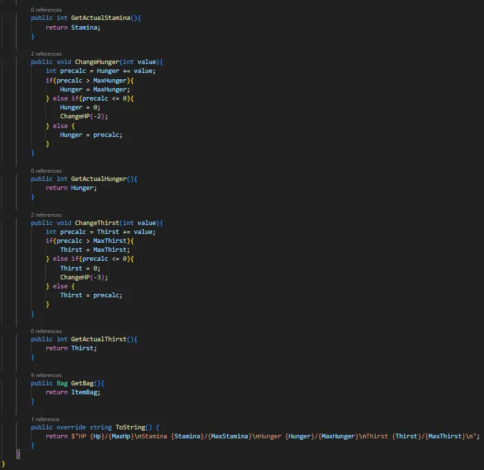Viewport: 484px width, 470px height.
Task: Place cursor on 'return Thirst;' line
Action: [x=71, y=348]
